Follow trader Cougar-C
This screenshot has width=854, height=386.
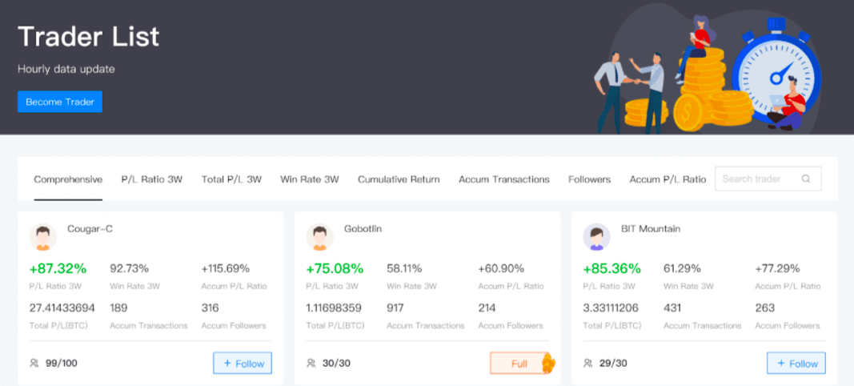[243, 364]
